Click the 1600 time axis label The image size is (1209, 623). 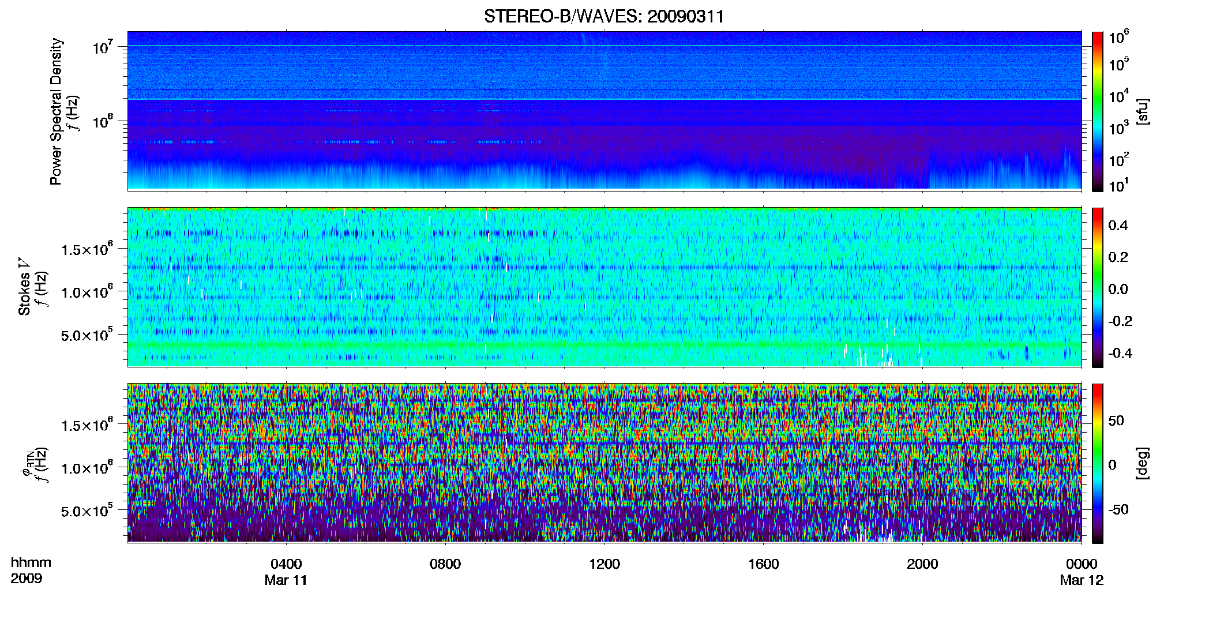[764, 564]
